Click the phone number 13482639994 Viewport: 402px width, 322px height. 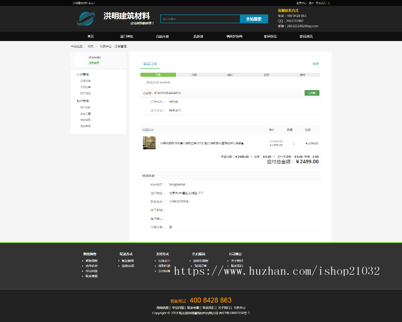point(179,202)
